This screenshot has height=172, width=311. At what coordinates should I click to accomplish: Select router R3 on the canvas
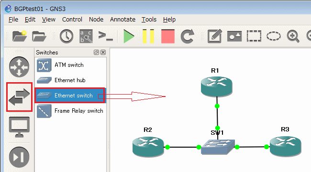tap(286, 146)
